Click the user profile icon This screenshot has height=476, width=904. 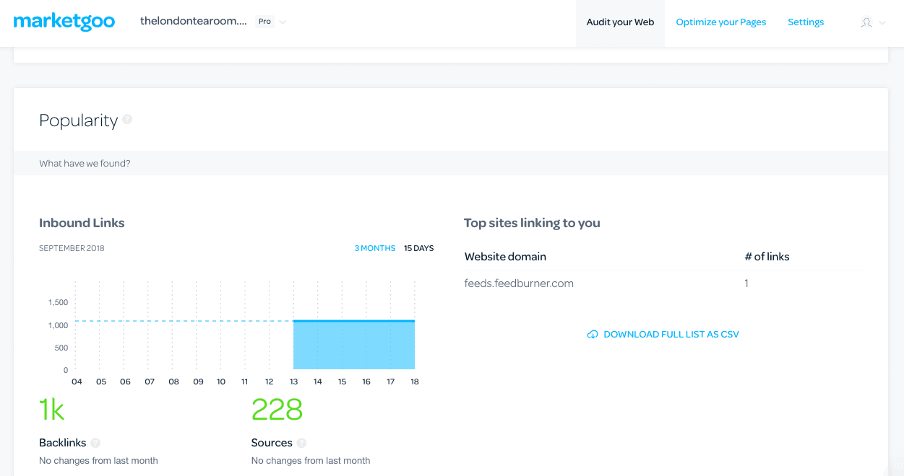(866, 22)
